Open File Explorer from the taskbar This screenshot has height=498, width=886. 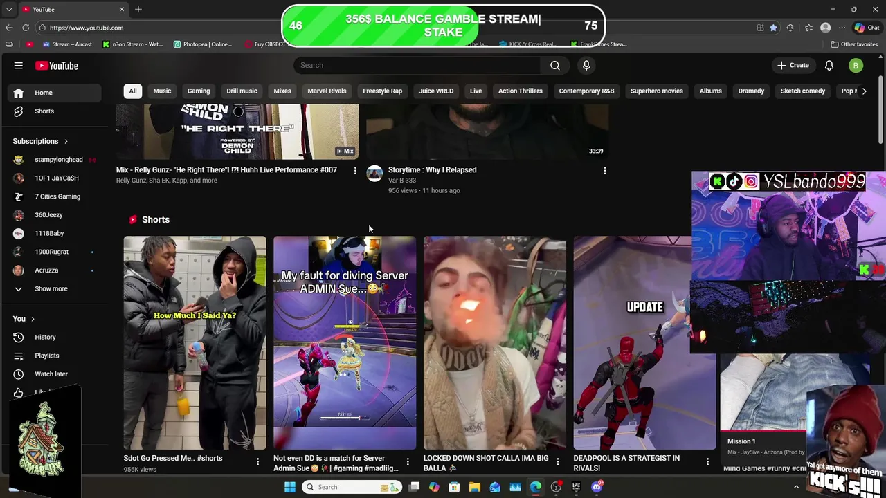(475, 487)
